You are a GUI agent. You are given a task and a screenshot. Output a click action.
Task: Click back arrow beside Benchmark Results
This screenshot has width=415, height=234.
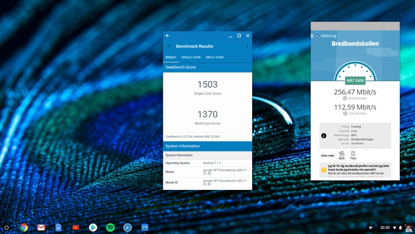[169, 46]
